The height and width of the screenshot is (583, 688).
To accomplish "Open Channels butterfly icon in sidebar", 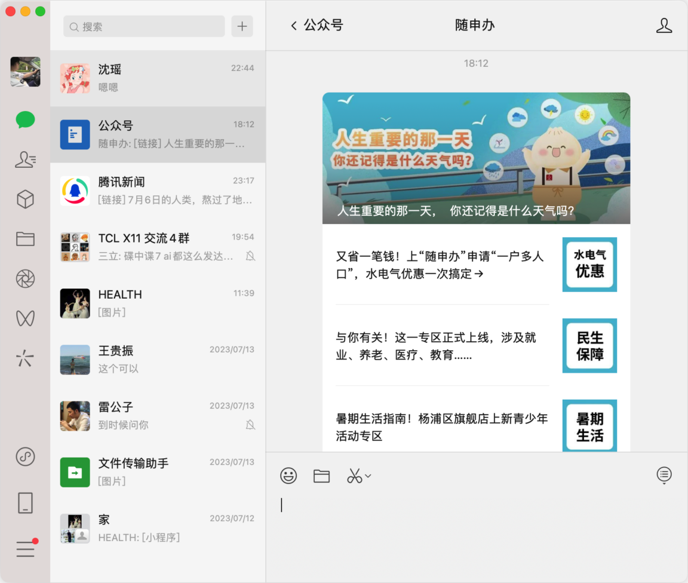I will point(25,318).
